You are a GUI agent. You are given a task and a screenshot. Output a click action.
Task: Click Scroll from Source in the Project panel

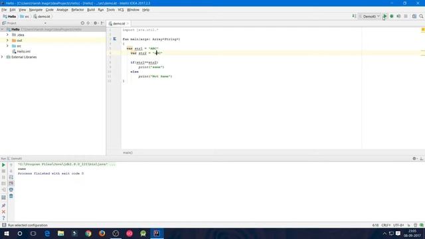82,23
